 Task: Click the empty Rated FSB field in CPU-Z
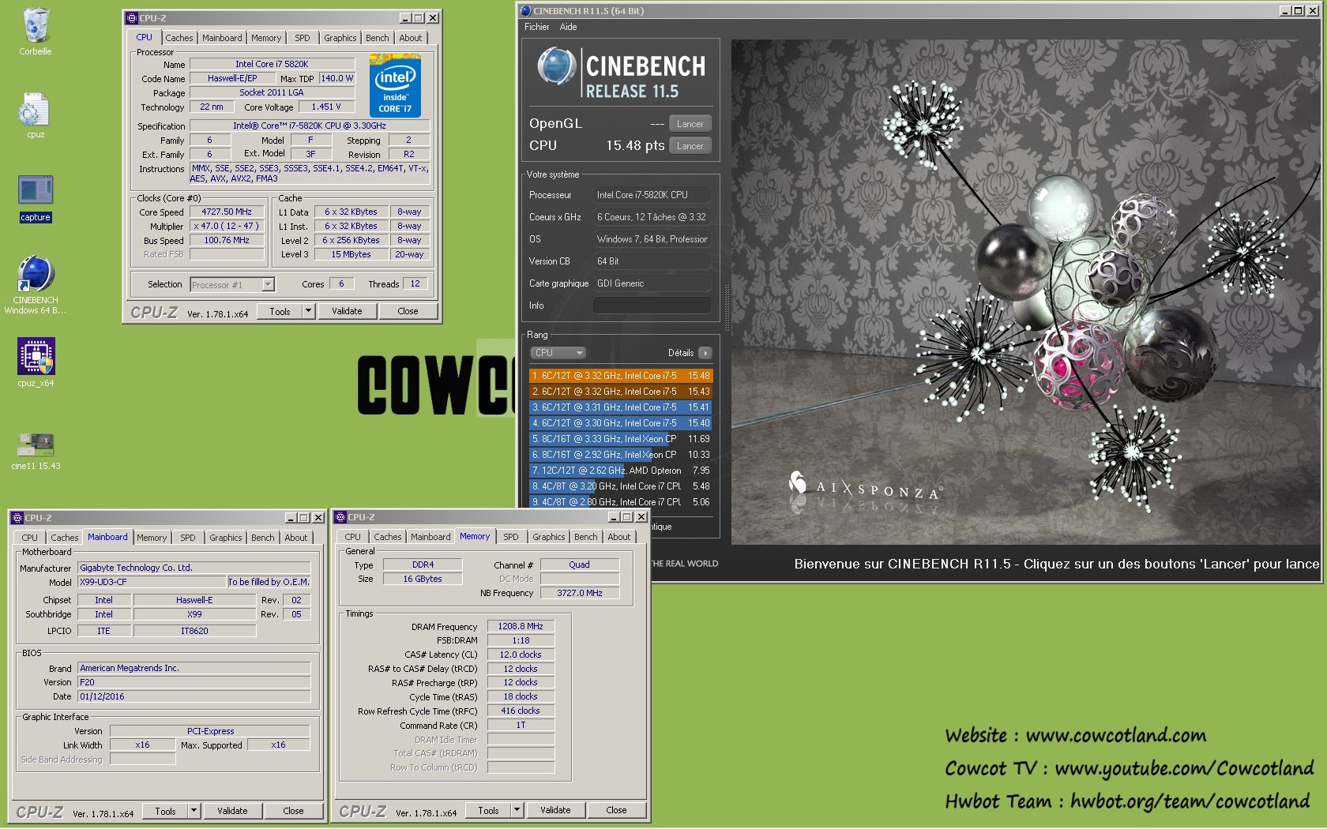click(227, 254)
